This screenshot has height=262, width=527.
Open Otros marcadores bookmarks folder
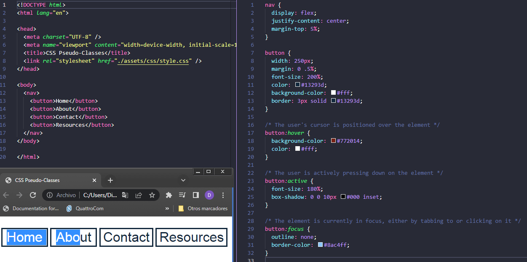(203, 209)
